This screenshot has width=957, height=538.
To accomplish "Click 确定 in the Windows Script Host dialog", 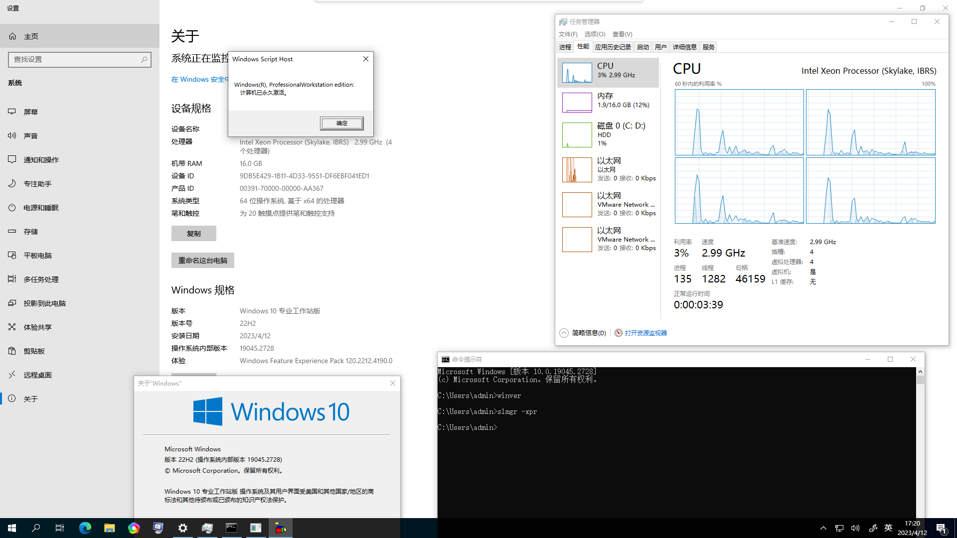I will click(x=342, y=123).
